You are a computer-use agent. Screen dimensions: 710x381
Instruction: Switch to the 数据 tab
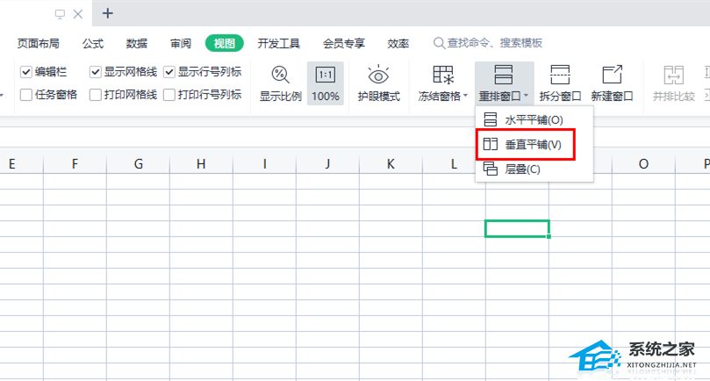[x=137, y=44]
